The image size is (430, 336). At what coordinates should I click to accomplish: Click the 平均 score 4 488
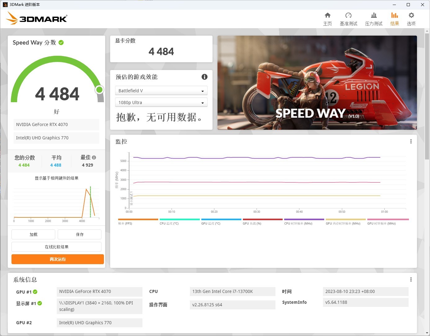[56, 165]
